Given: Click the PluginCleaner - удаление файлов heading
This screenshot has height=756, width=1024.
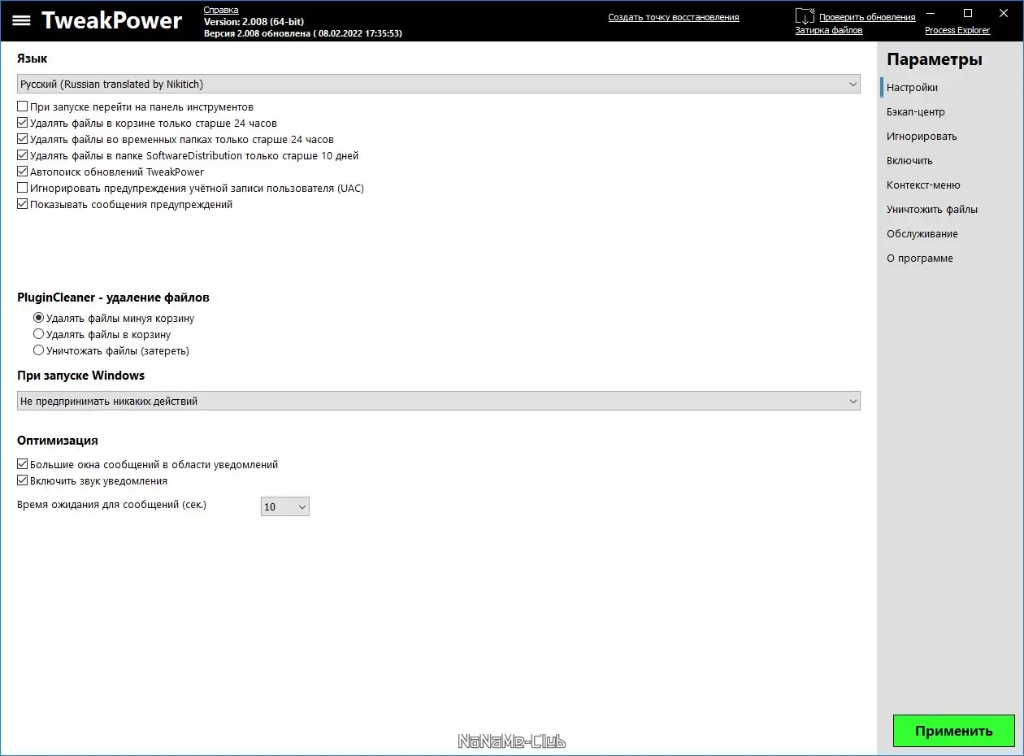Looking at the screenshot, I should point(113,298).
